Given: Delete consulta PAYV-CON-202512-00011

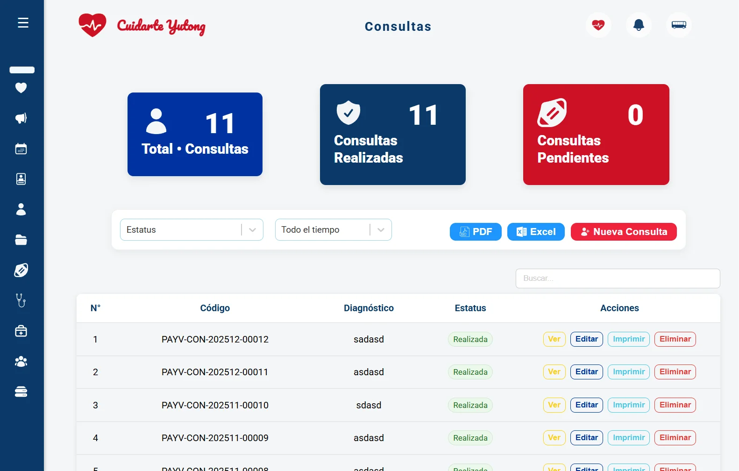Looking at the screenshot, I should 675,372.
